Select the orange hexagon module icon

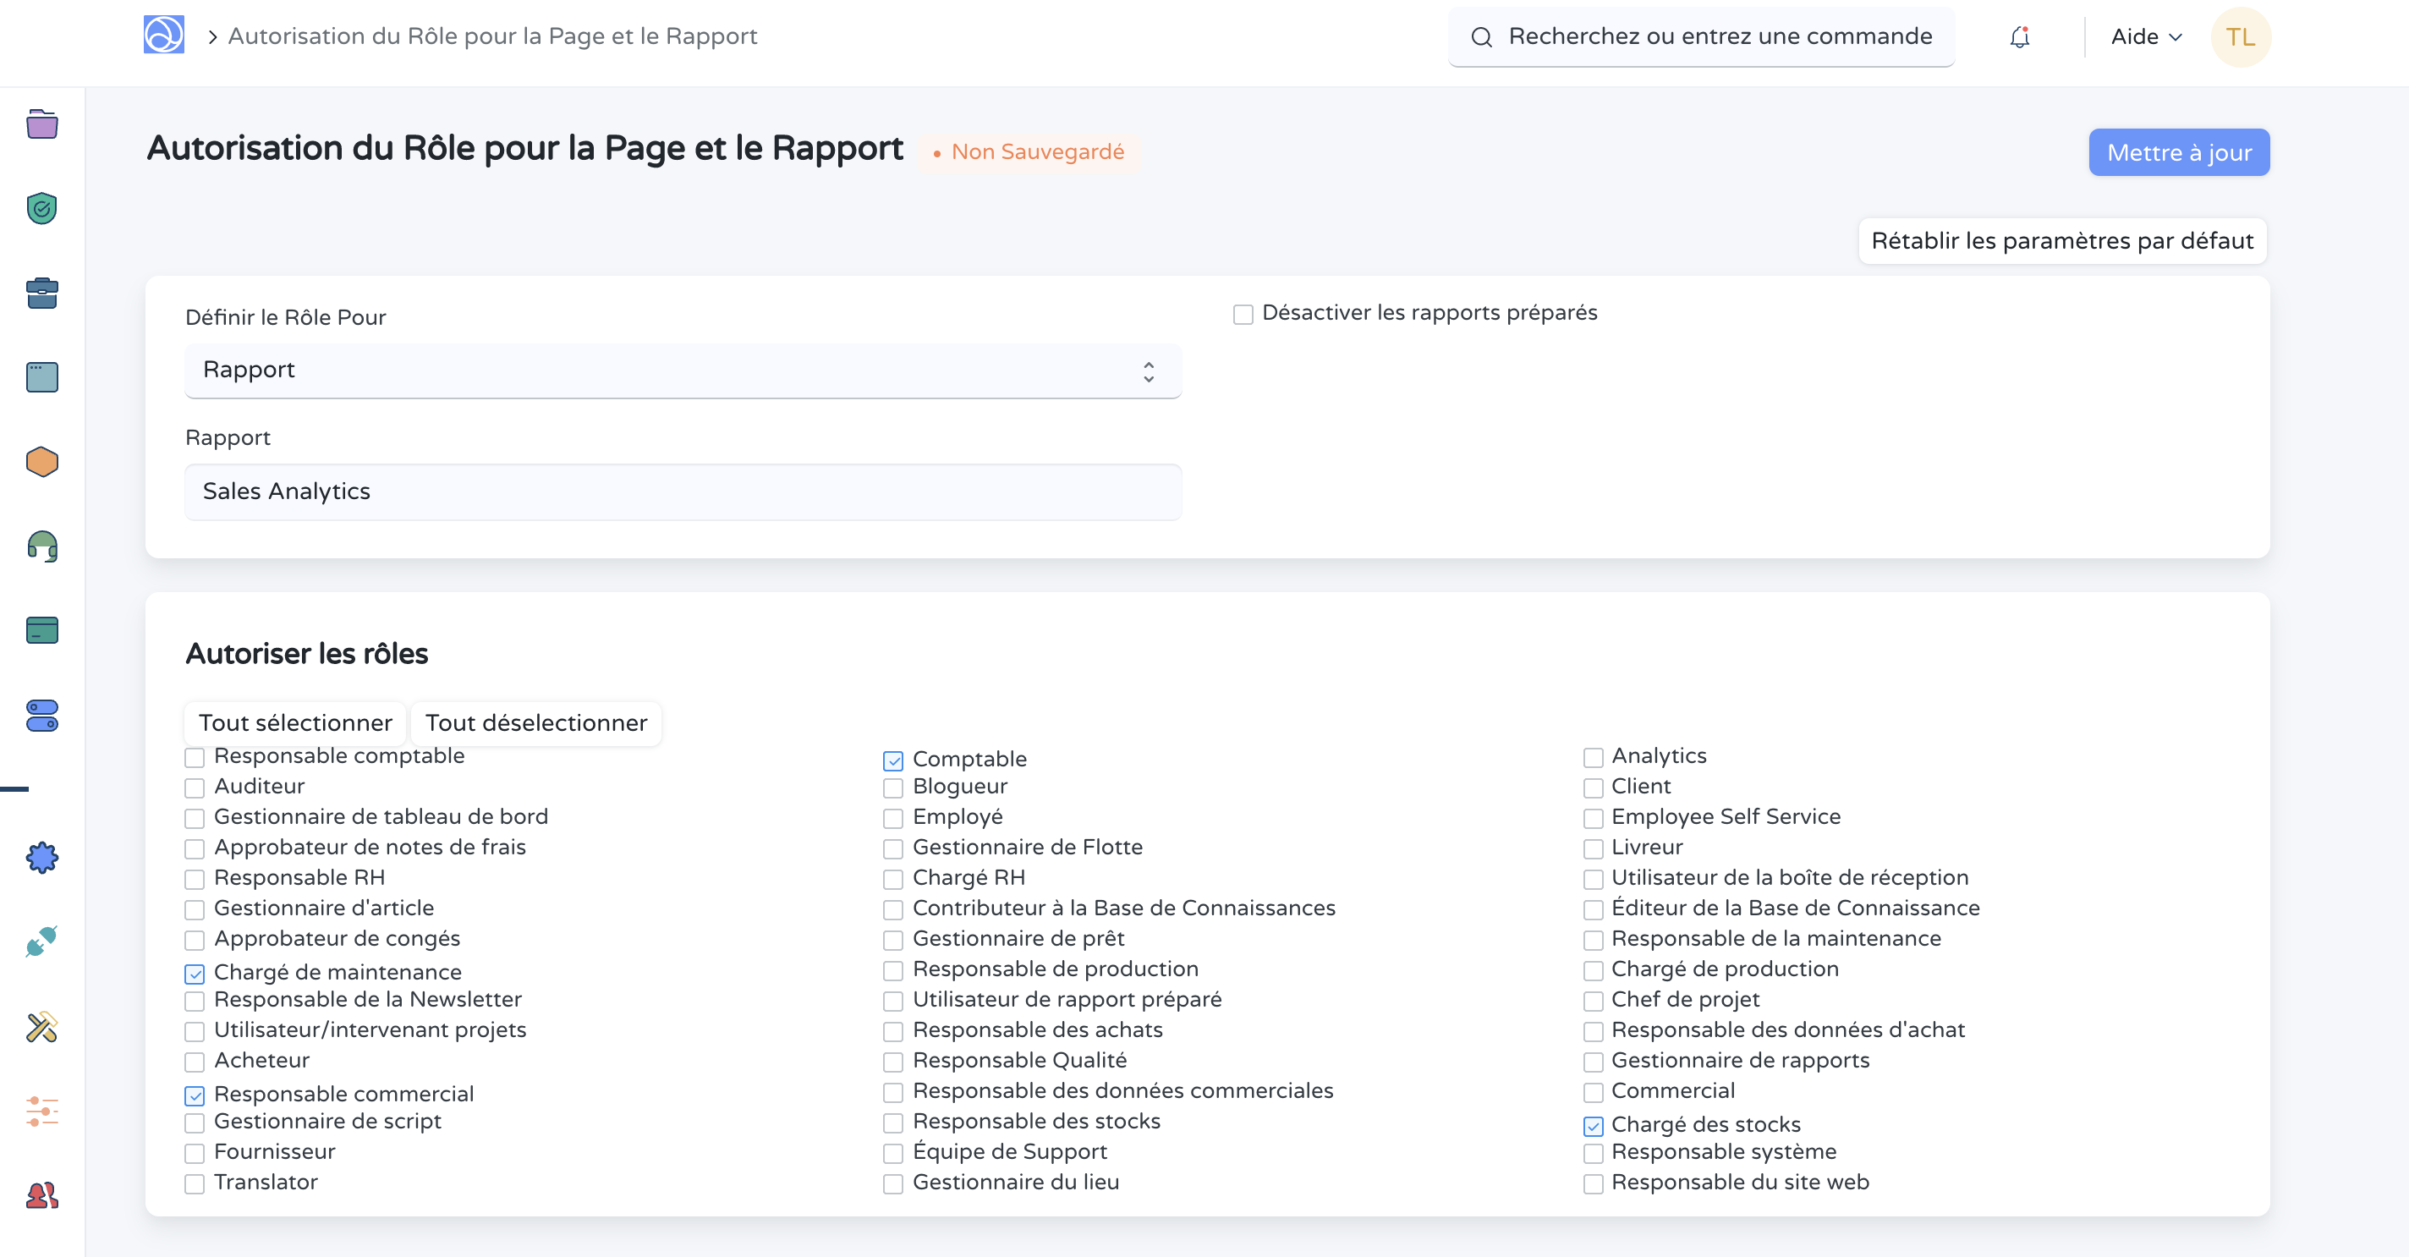(41, 461)
